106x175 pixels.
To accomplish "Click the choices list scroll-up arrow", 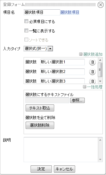I will coord(100,60).
